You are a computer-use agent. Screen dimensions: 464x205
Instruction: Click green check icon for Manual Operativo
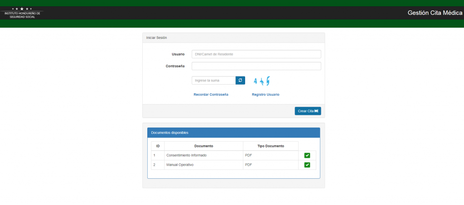(307, 165)
